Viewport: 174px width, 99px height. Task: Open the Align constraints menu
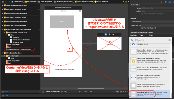pyautogui.click(x=121, y=92)
